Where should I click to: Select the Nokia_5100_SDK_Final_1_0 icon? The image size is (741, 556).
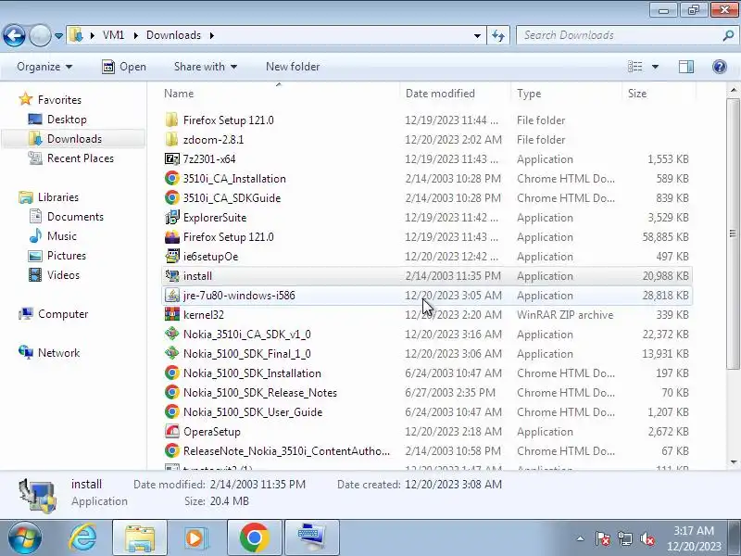click(x=172, y=353)
